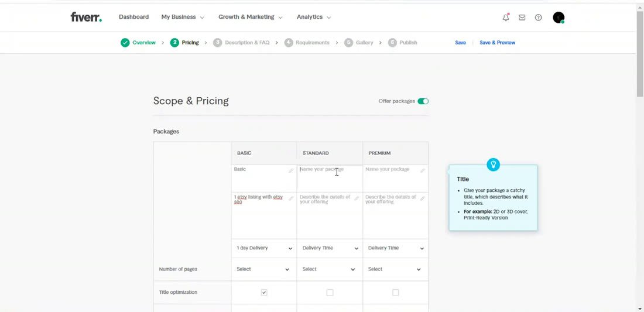Click Gallery step number 5 icon
Screen dimensions: 644x312
point(349,43)
